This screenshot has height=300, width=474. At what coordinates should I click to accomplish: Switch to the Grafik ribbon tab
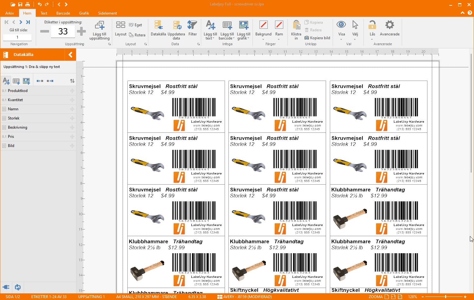coord(84,13)
